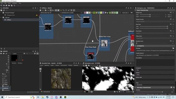Pin the Properties panel
This screenshot has height=99, width=176.
click(x=168, y=8)
